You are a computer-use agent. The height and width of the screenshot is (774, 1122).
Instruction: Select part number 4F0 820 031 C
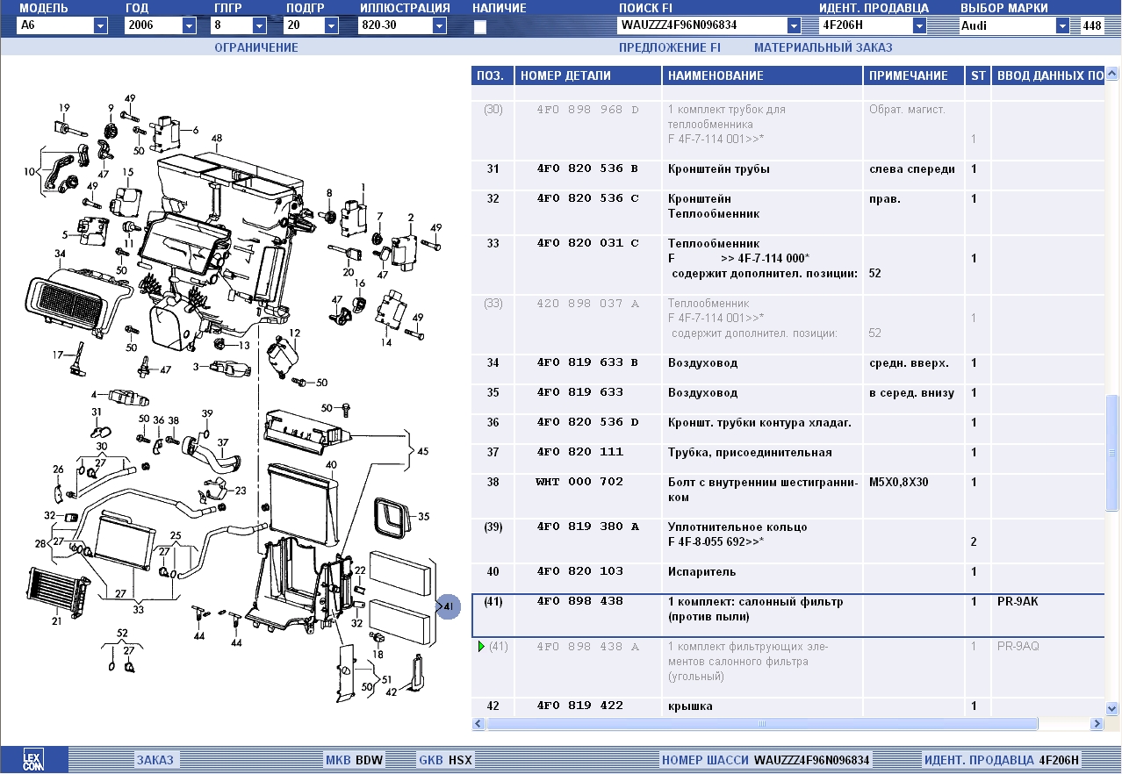click(587, 244)
